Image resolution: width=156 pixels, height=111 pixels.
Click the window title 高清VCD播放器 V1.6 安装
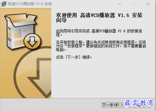[x=30, y=4]
